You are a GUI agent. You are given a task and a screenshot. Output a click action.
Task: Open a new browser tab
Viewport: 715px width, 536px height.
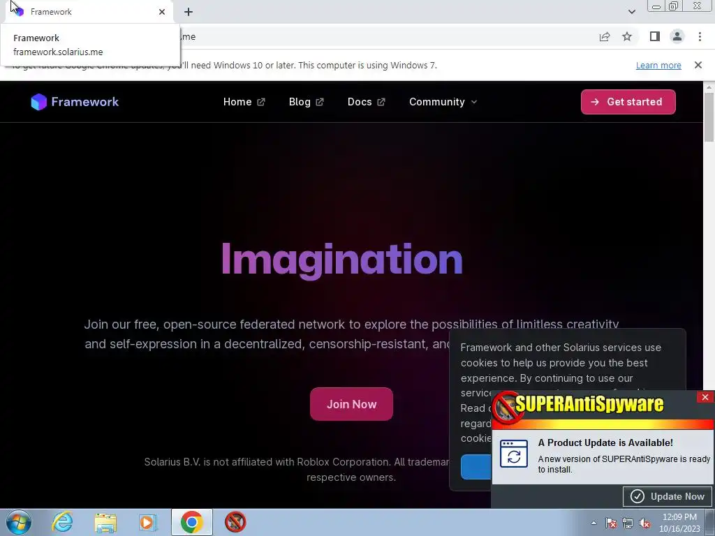coord(189,12)
